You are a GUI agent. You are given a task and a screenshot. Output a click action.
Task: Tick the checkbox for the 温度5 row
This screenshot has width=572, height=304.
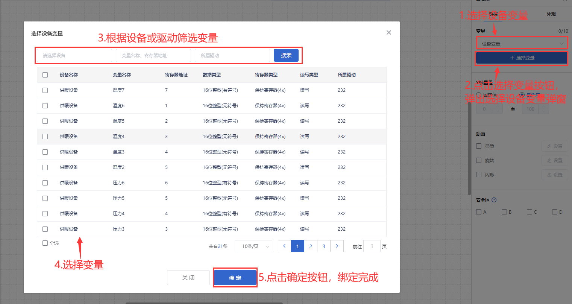45,121
